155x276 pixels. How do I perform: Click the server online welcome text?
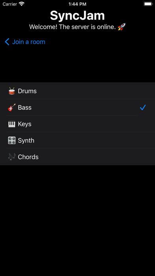72,27
